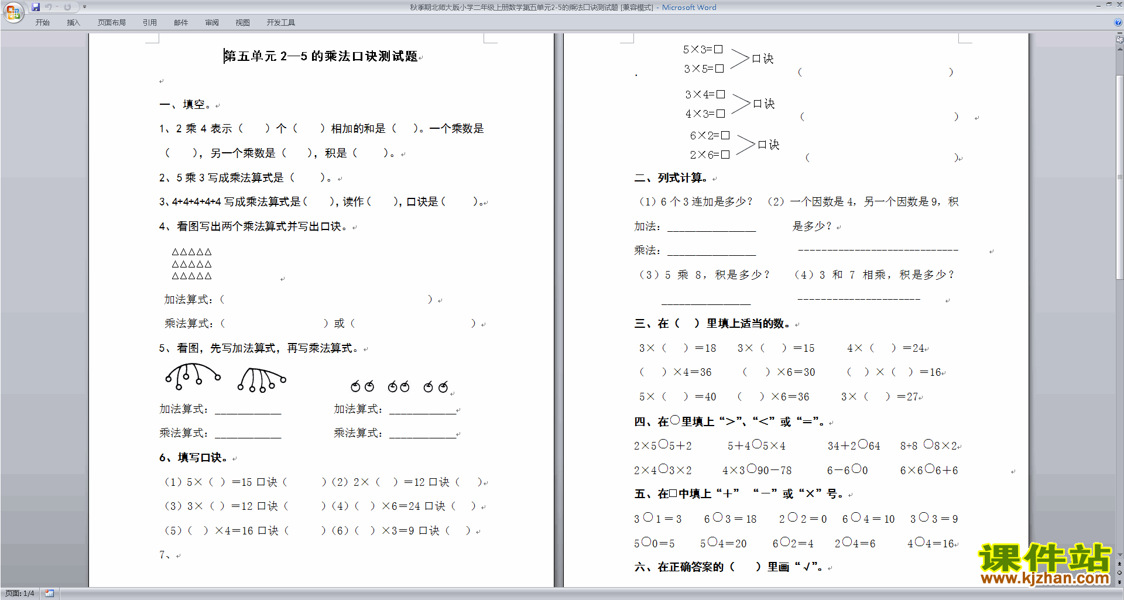Click the document title 第五单元 2—5 的乘法口诀测试题
Viewport: 1124px width, 600px height.
pos(321,56)
